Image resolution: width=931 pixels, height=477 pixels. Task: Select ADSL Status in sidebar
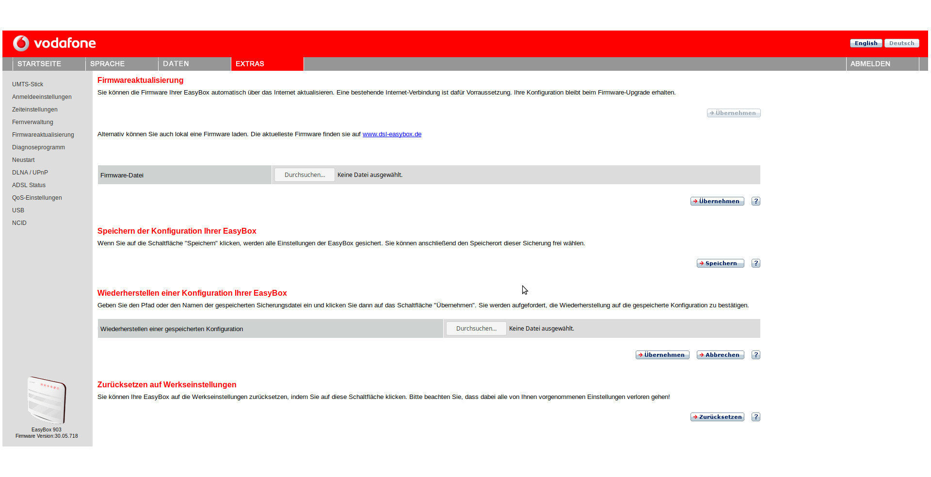pos(29,185)
